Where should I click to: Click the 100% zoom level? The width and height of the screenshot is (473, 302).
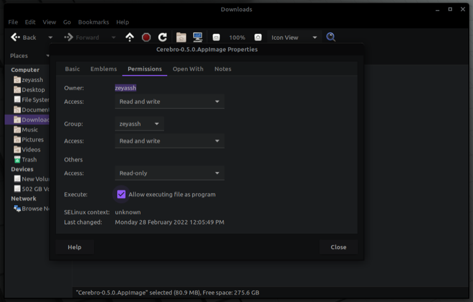[x=237, y=37]
